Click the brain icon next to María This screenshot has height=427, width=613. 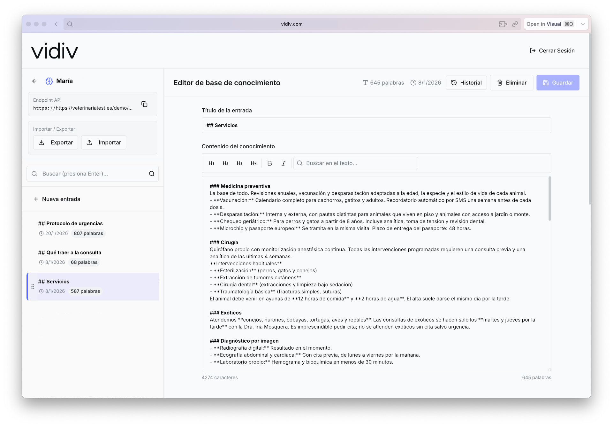(49, 81)
